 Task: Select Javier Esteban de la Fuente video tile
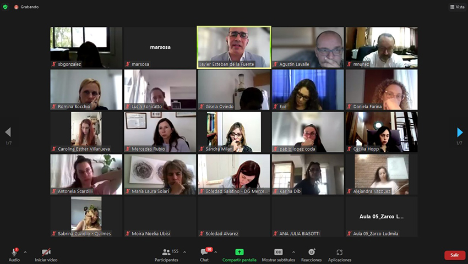pyautogui.click(x=234, y=47)
